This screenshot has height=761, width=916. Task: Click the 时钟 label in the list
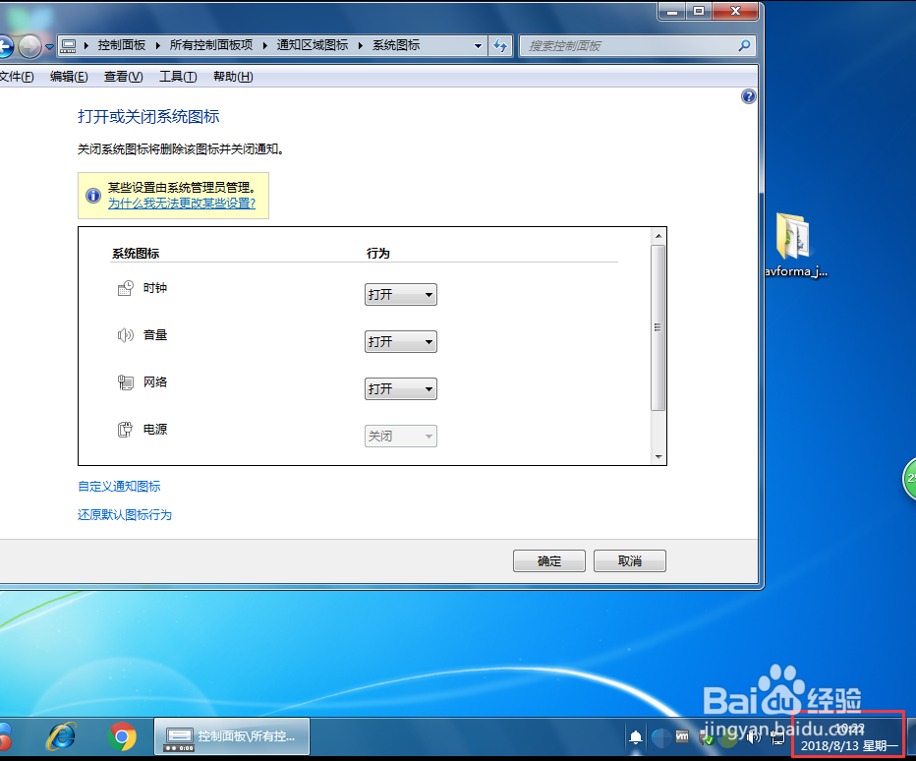click(x=155, y=288)
